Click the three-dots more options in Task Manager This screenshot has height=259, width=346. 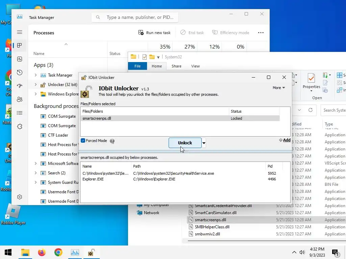(x=261, y=33)
